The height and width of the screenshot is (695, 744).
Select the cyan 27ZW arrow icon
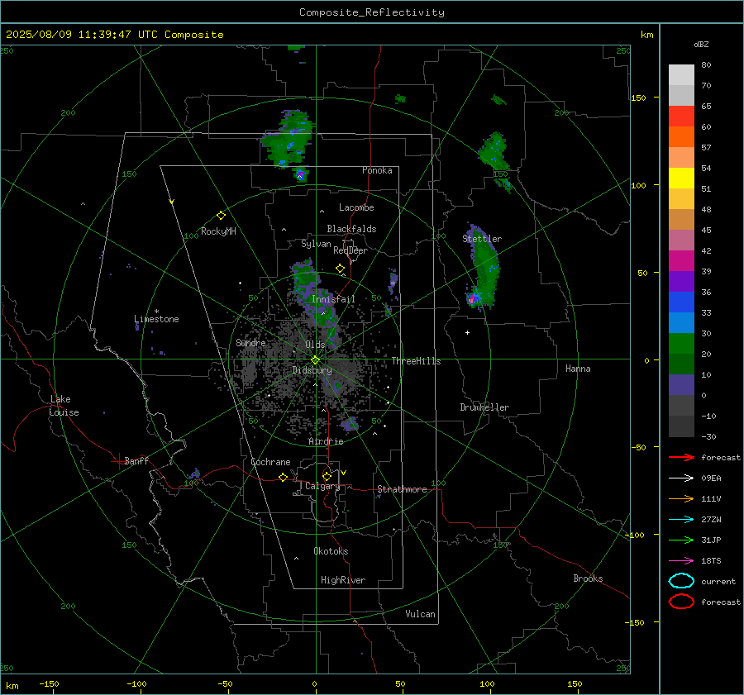(x=681, y=520)
